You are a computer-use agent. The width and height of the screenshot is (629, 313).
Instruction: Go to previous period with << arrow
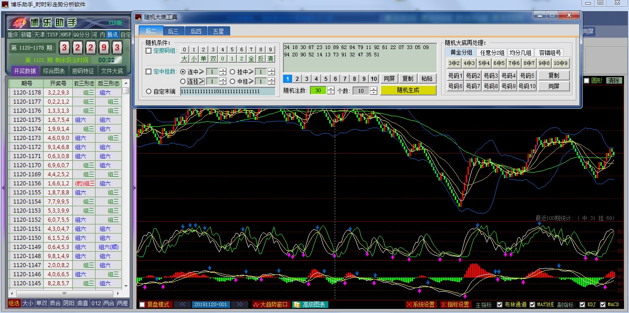pyautogui.click(x=182, y=304)
